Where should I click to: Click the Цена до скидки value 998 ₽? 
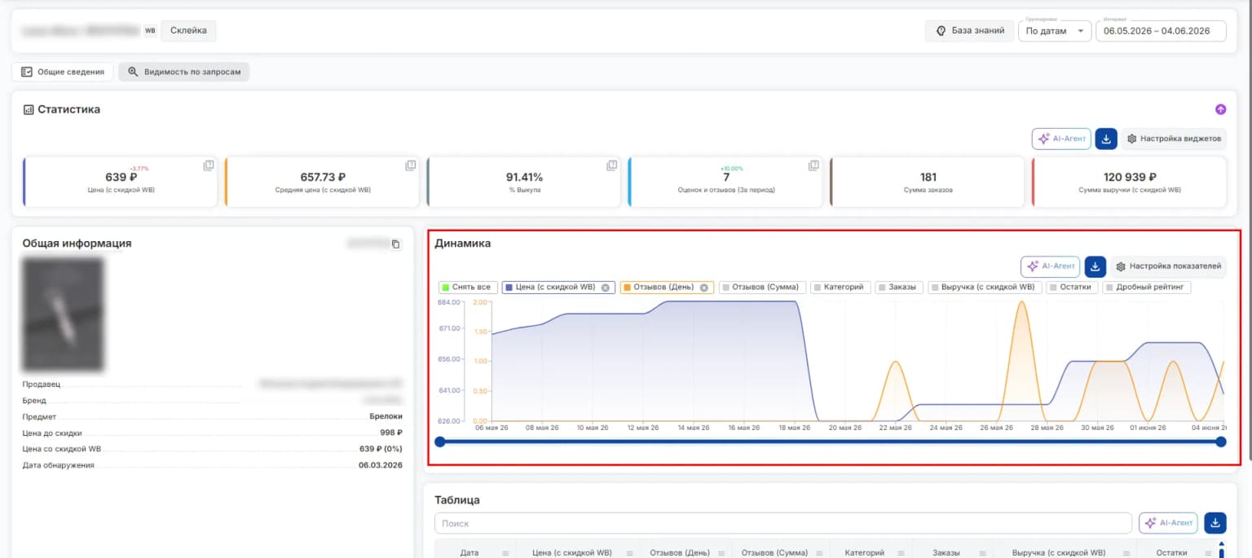[391, 433]
